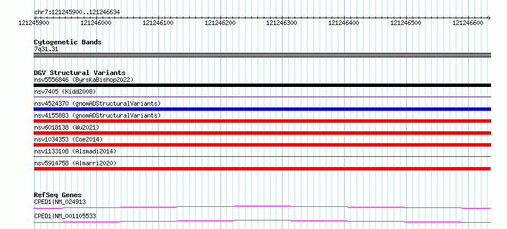This screenshot has height=229, width=507.
Task: Click the gray 7q31.31 cytoband bar
Action: (x=262, y=55)
